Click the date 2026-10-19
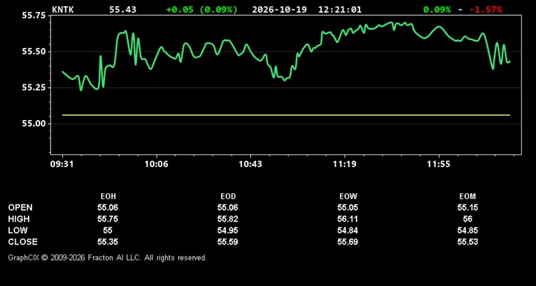536x286 pixels. [279, 9]
